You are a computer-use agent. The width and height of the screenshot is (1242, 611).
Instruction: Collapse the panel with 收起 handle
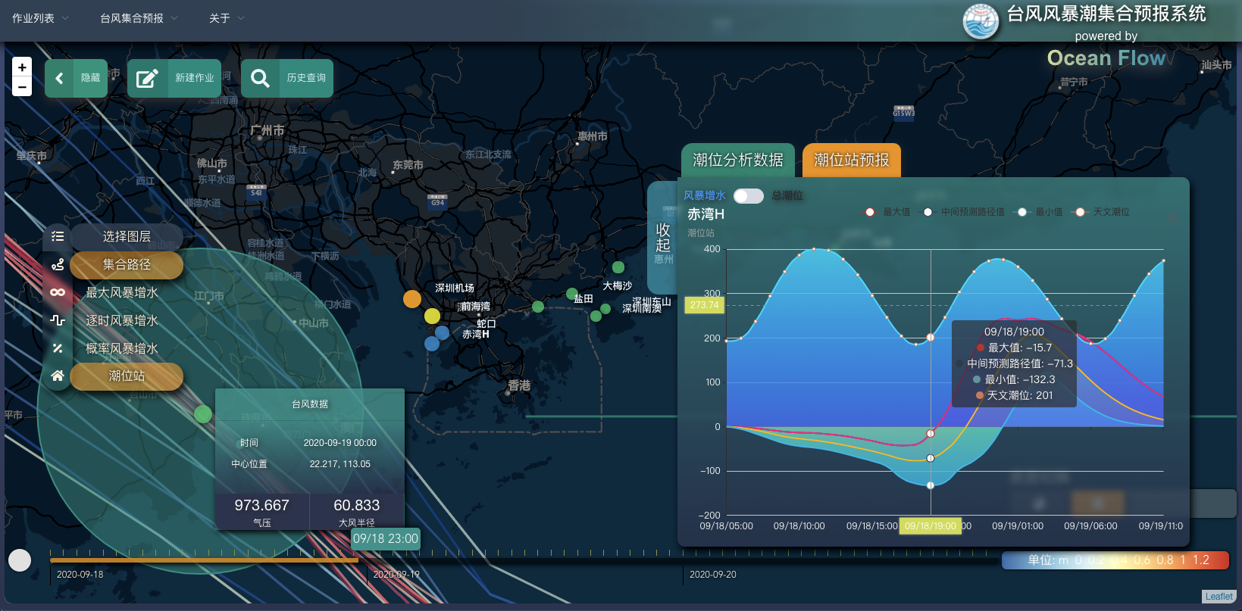[x=663, y=238]
